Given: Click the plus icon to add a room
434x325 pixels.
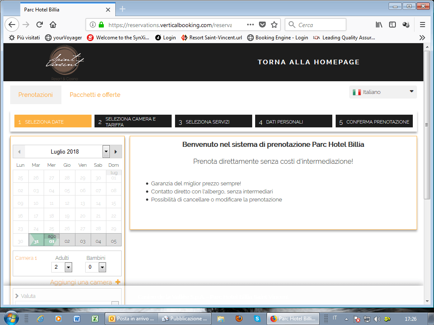Looking at the screenshot, I should (x=118, y=282).
